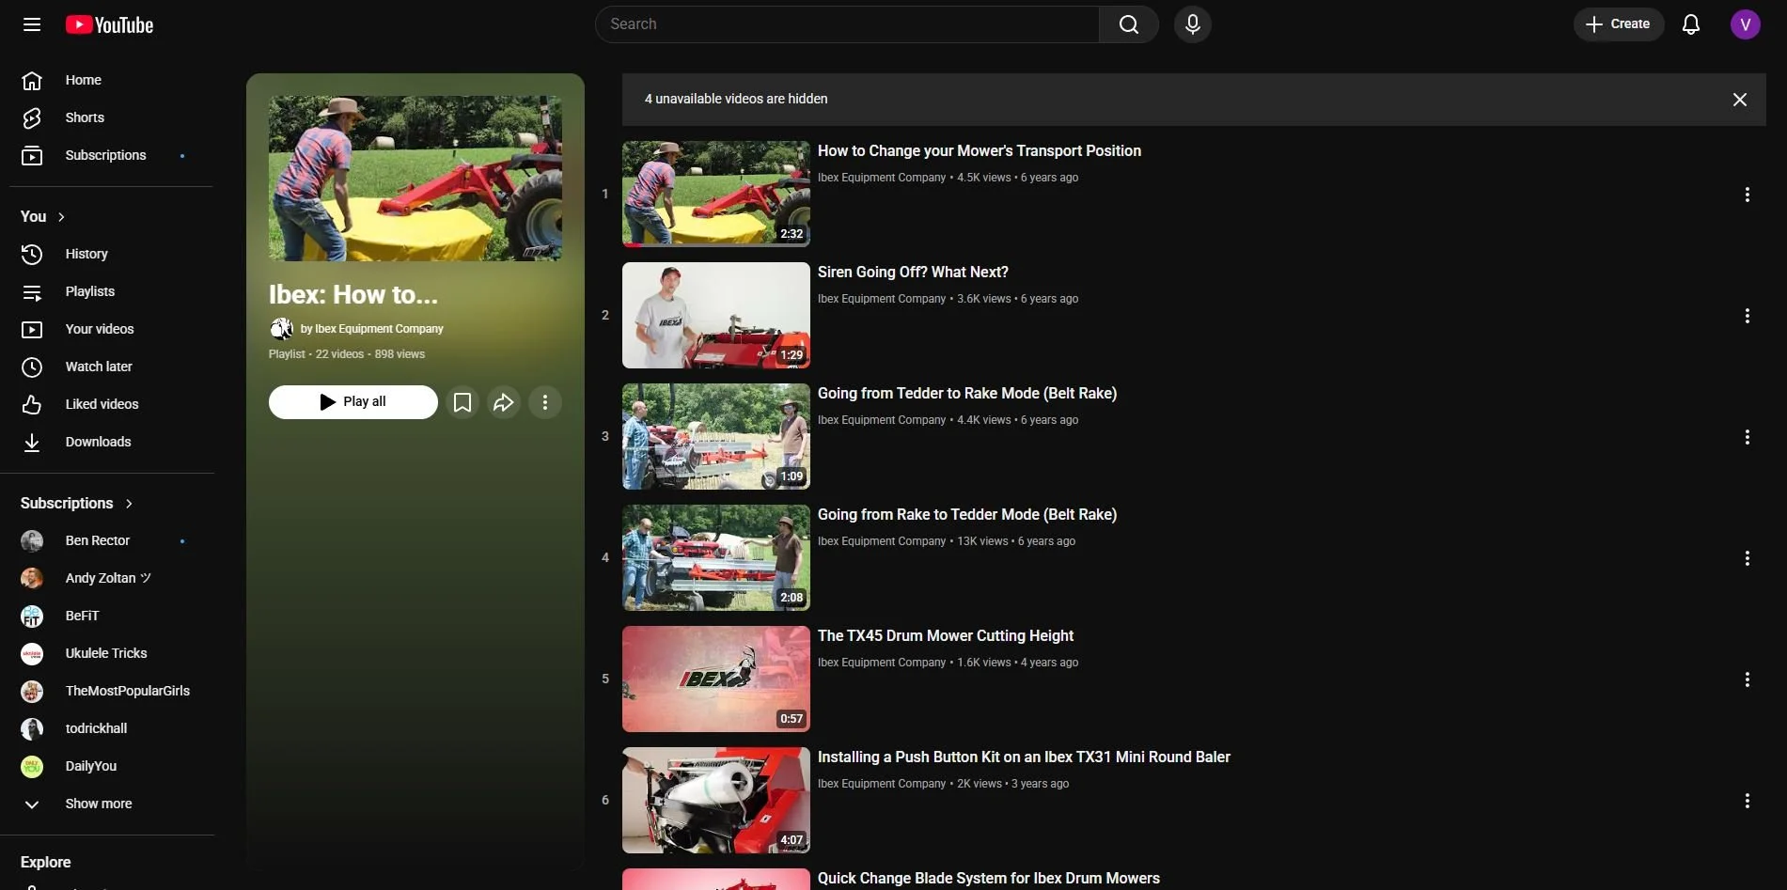Dismiss the unavailable videos hidden banner
Screen dimensions: 1787x890
(1740, 100)
